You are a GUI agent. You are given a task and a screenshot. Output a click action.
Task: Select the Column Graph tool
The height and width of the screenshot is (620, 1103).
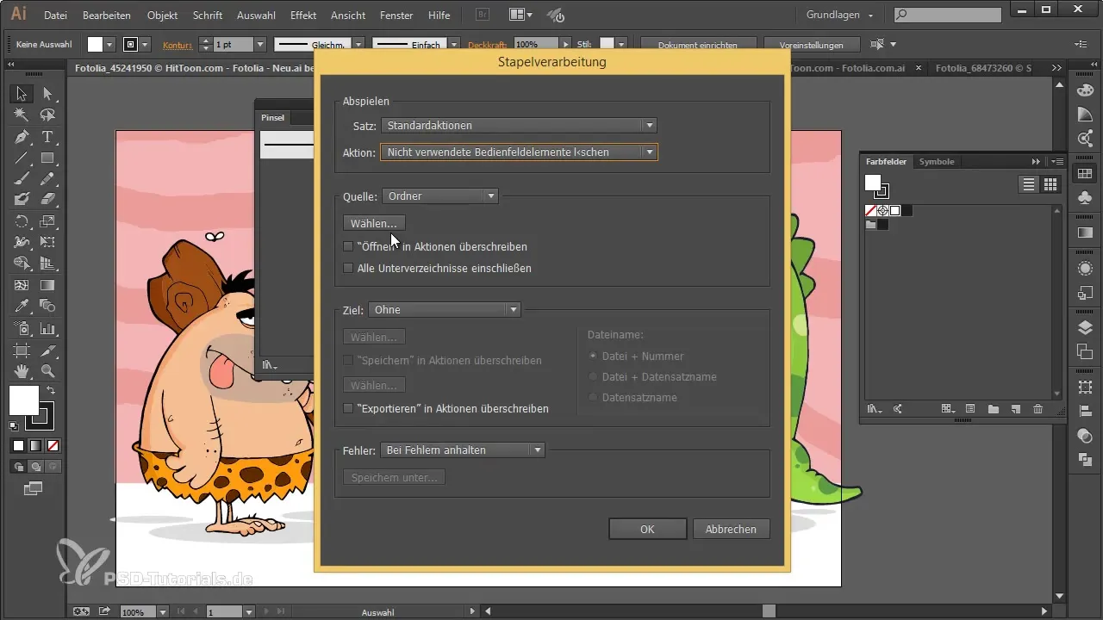click(47, 328)
